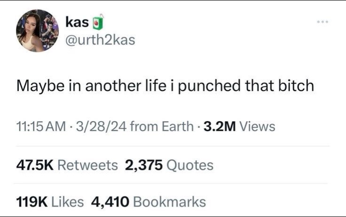Click the 2,375 quotes number
This screenshot has height=217, width=346.
[144, 165]
